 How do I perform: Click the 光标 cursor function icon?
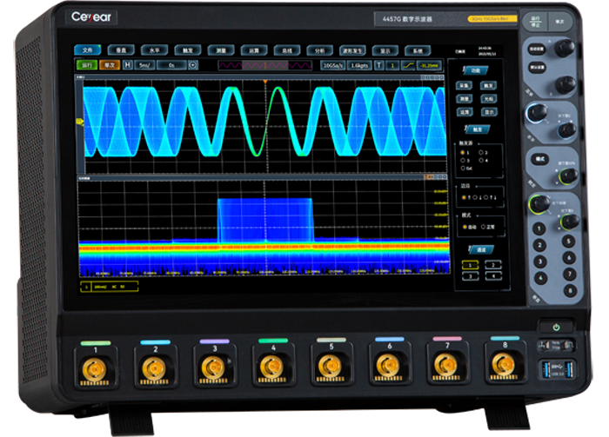click(x=489, y=99)
